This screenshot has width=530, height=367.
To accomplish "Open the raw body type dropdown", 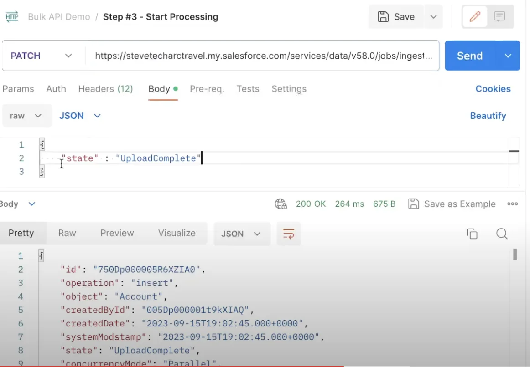I will [x=26, y=116].
